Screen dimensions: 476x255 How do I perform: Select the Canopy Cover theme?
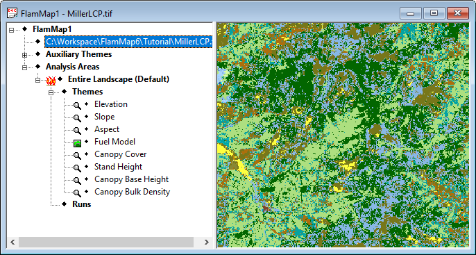[121, 154]
